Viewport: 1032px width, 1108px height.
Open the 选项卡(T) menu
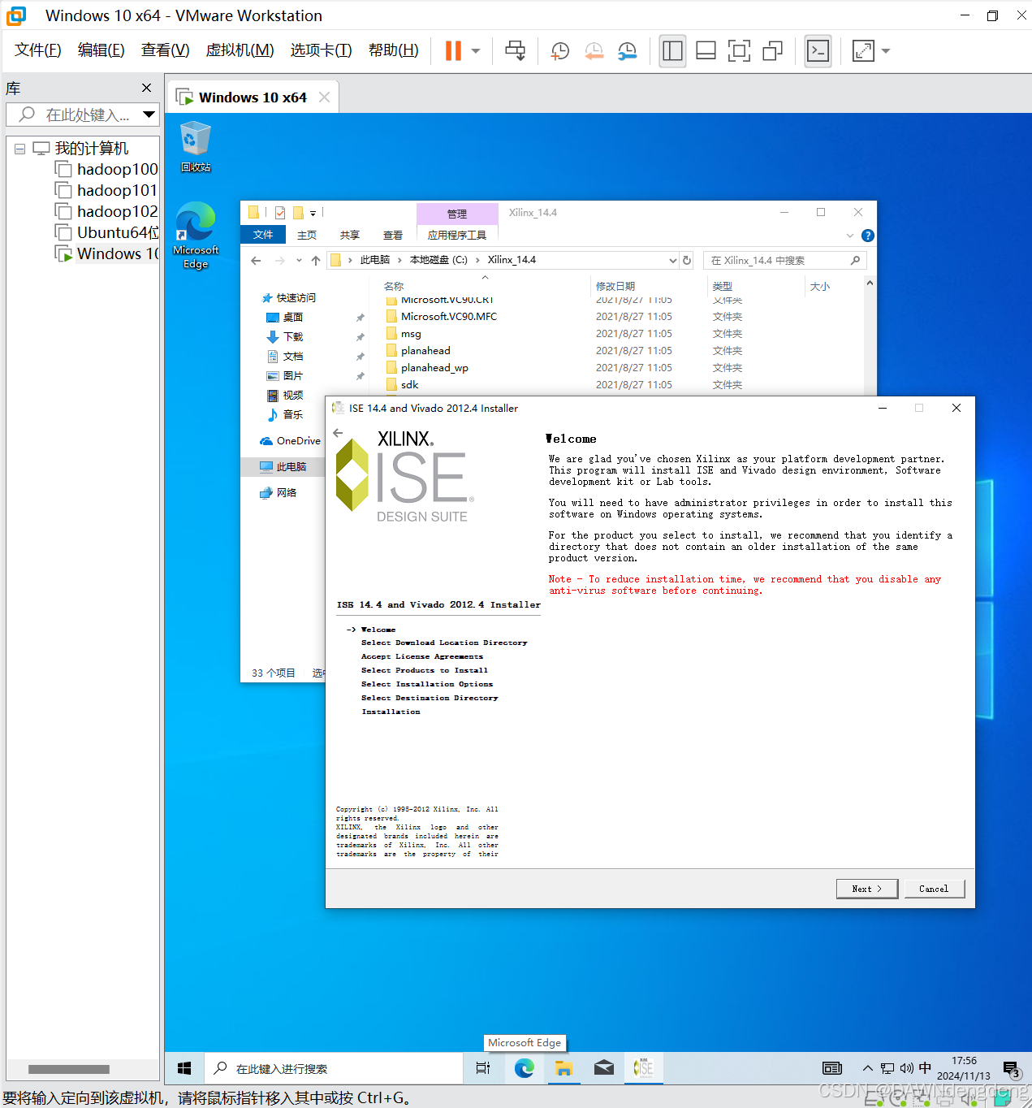[x=321, y=50]
